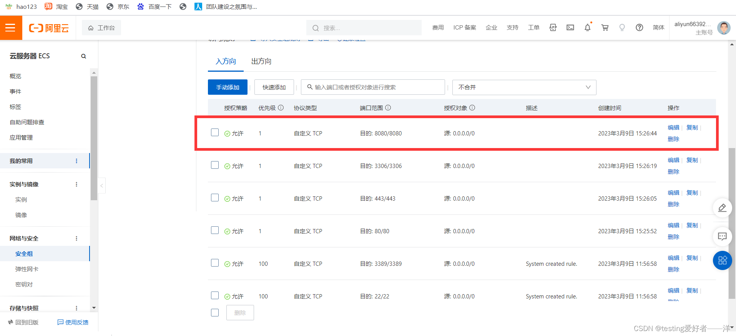736x336 pixels.
Task: Select checkbox for port 443/443 rule
Action: (215, 198)
